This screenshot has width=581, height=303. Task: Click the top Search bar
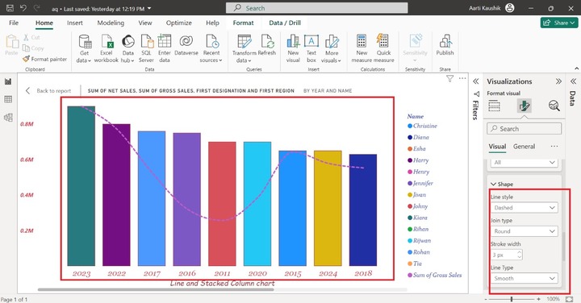point(317,8)
